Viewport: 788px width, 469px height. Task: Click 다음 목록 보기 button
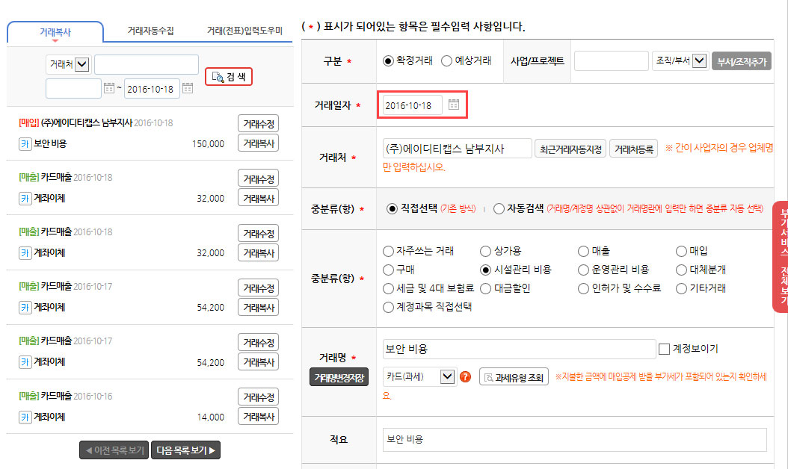pyautogui.click(x=185, y=450)
